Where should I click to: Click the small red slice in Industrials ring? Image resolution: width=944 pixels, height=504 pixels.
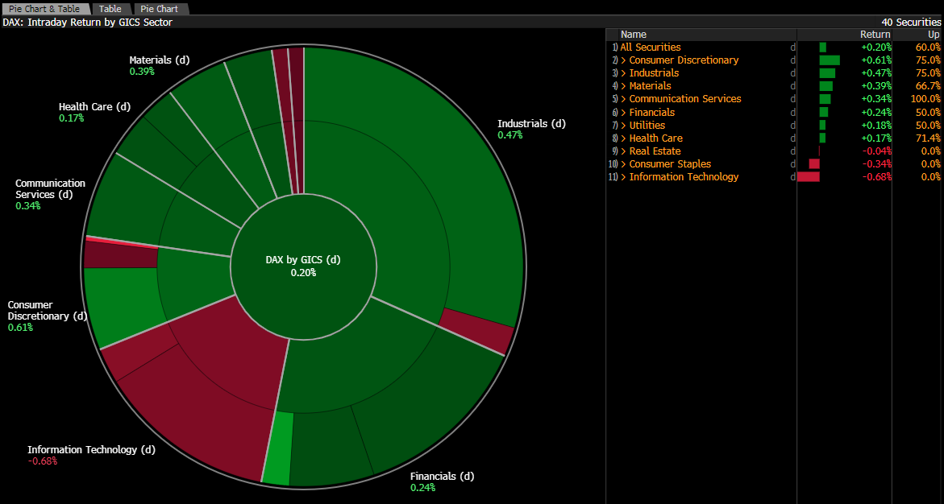477,332
